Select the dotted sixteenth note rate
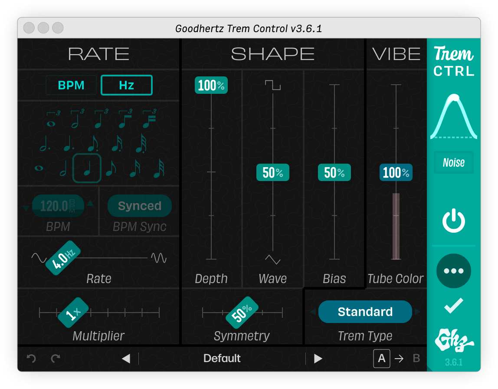Image resolution: width=498 pixels, height=389 pixels. (x=117, y=144)
